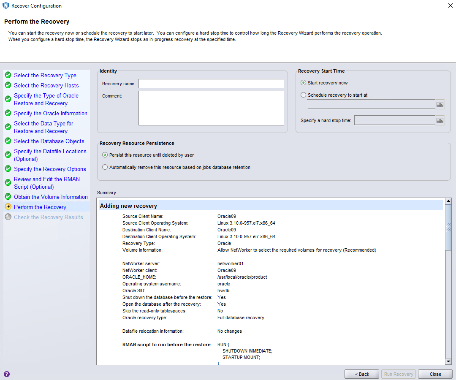Open calendar picker for scheduled start time

tap(440, 104)
